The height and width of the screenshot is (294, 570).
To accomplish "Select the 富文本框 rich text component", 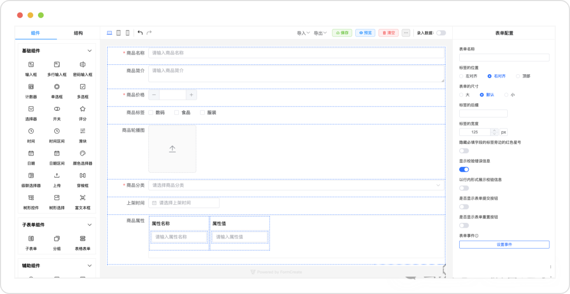I will (82, 198).
